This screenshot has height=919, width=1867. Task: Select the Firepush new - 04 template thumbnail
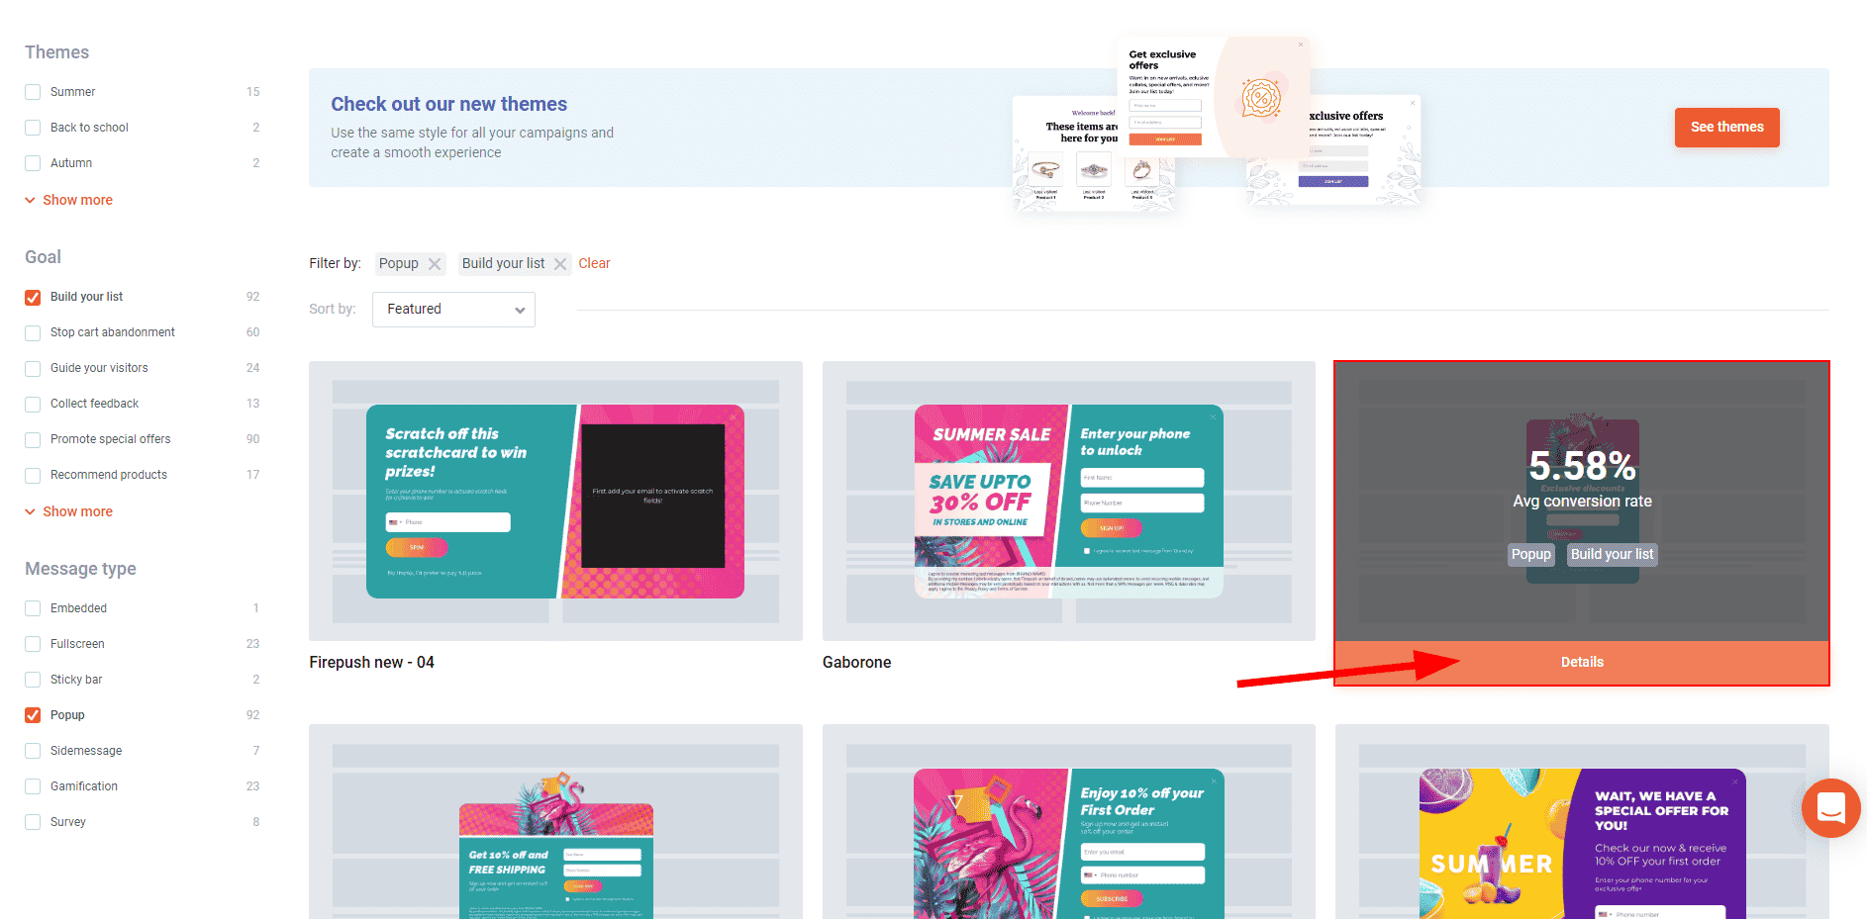click(x=555, y=501)
